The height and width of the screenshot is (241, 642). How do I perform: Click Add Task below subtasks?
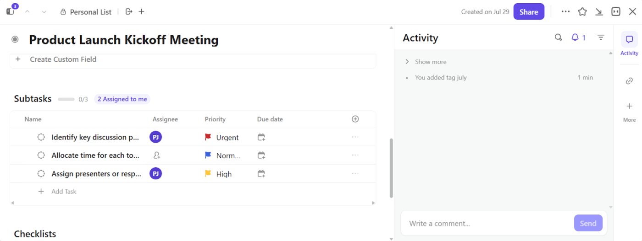tap(64, 192)
